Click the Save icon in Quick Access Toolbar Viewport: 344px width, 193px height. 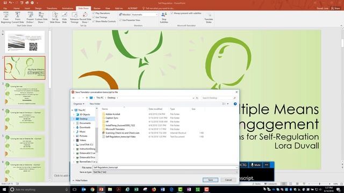tap(5, 3)
